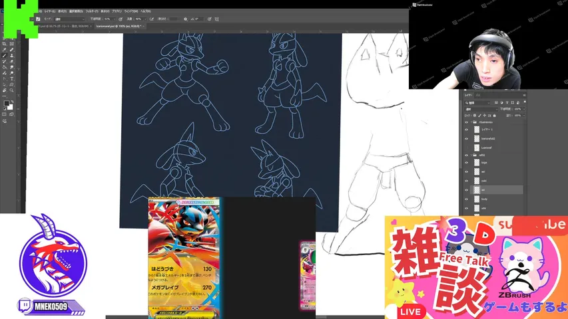Lock transparent pixels in Layers panel
Image resolution: width=568 pixels, height=319 pixels.
click(475, 116)
